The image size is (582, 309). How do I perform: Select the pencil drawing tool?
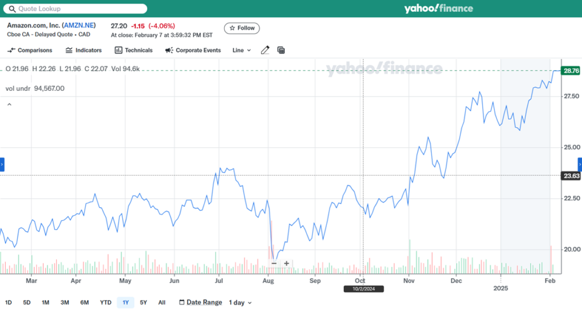pyautogui.click(x=265, y=51)
